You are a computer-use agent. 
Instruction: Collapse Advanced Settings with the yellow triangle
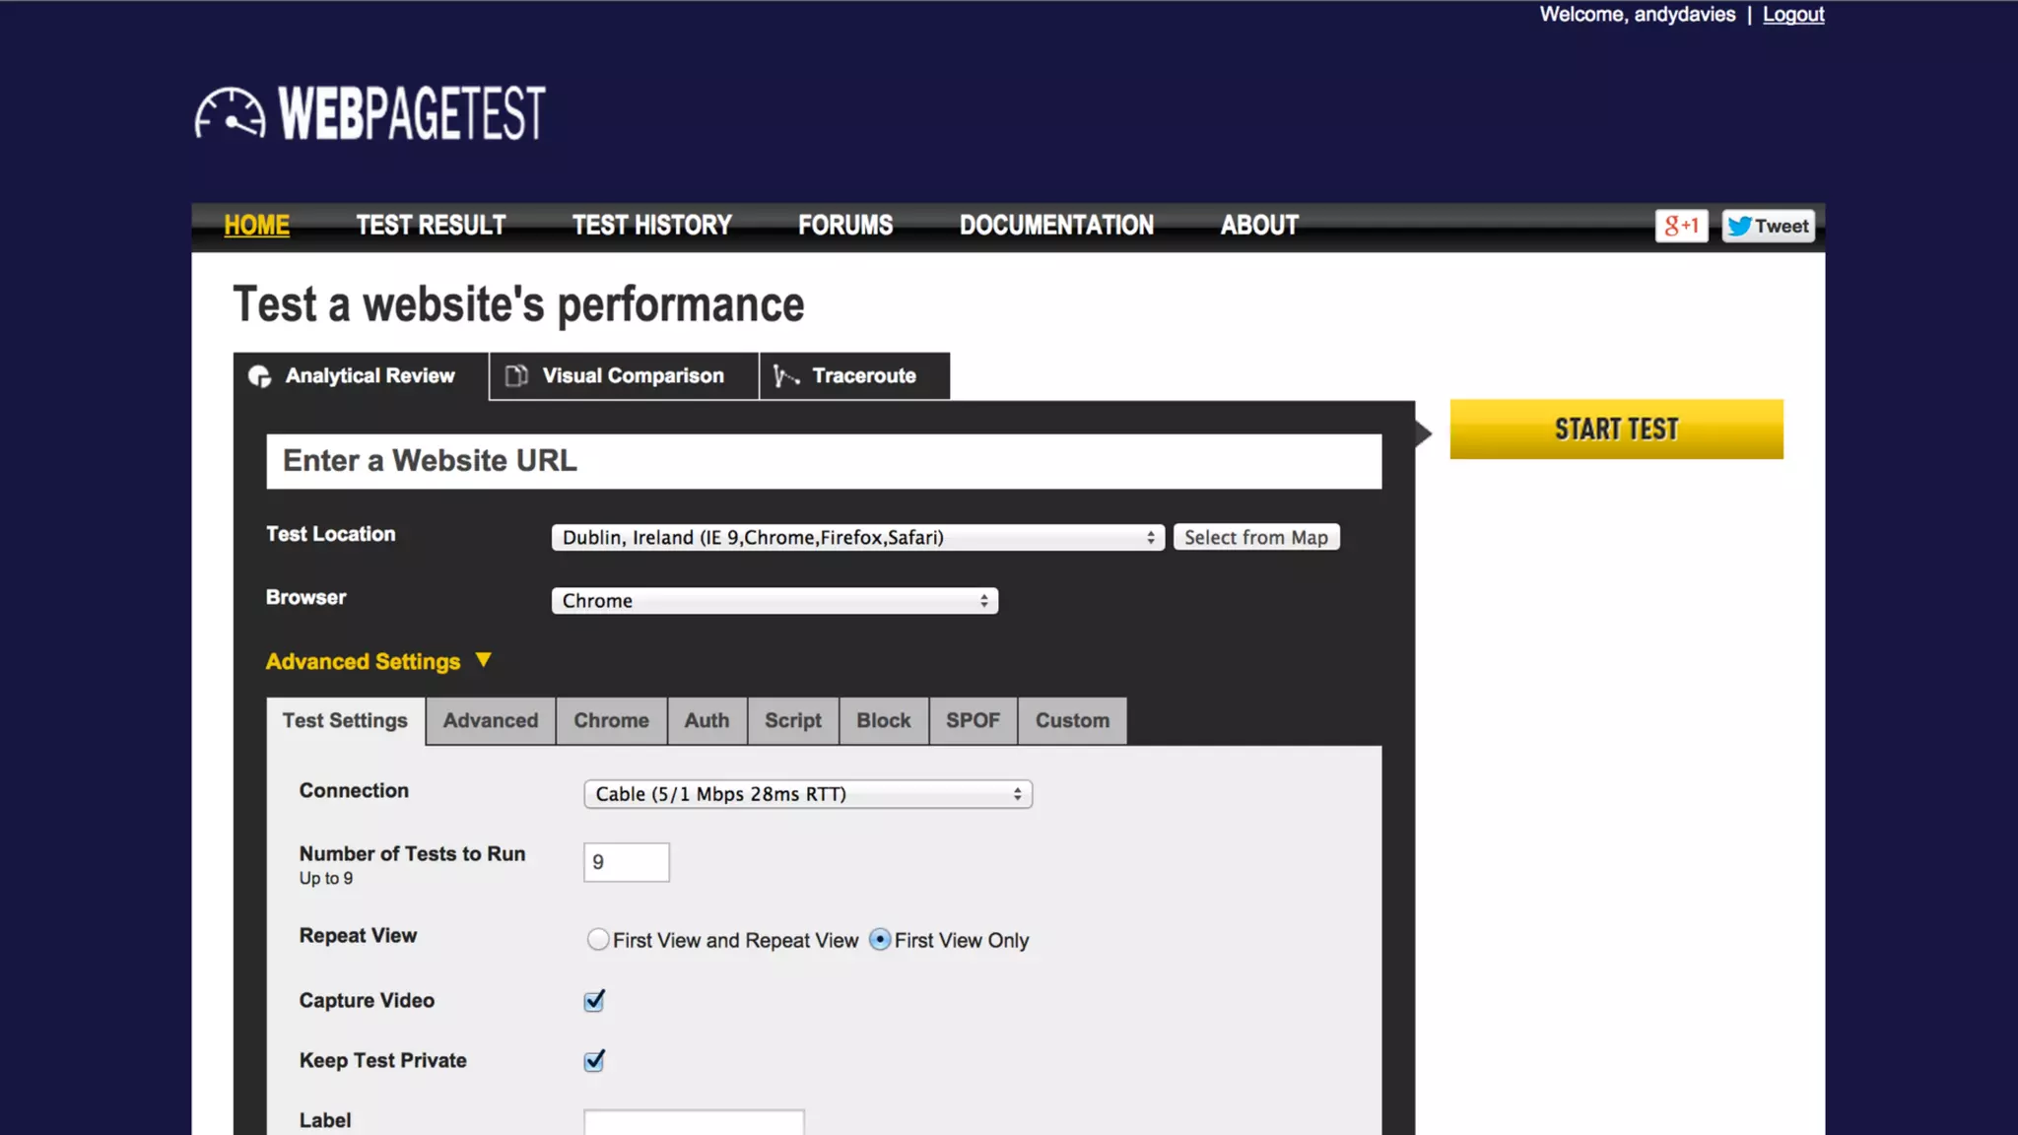point(483,660)
